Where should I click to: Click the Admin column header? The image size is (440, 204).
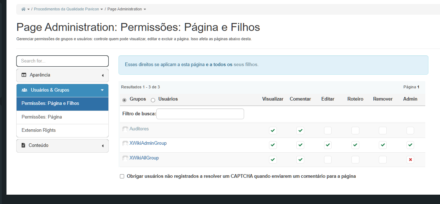click(410, 99)
